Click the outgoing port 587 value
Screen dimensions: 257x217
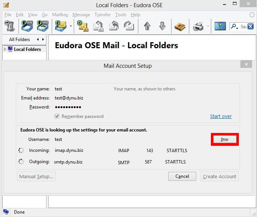click(x=148, y=162)
